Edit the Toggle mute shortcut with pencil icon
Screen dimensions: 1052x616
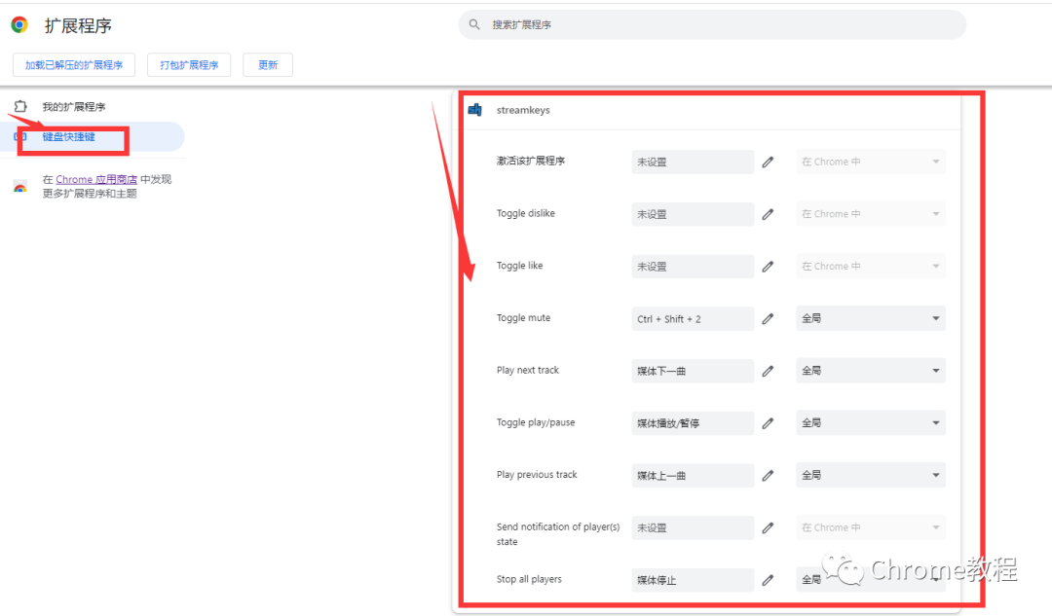768,318
